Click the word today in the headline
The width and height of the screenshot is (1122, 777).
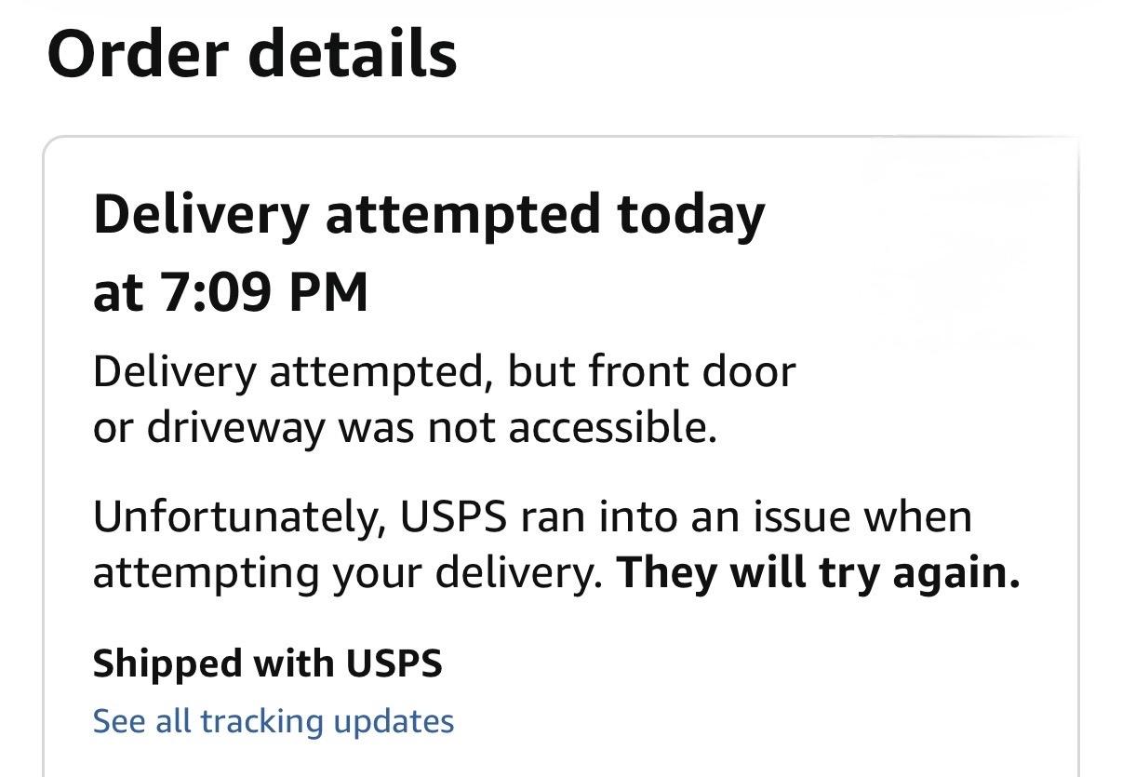point(689,215)
